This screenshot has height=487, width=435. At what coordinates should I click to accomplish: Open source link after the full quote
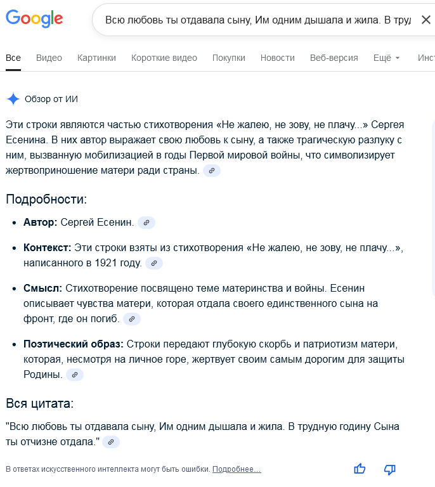coord(111,442)
